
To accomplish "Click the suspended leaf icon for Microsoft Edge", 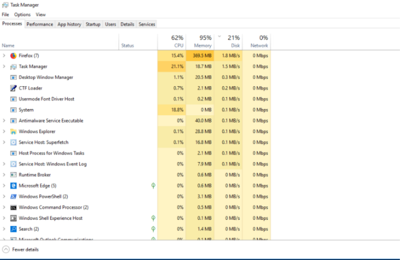I will tap(153, 185).
